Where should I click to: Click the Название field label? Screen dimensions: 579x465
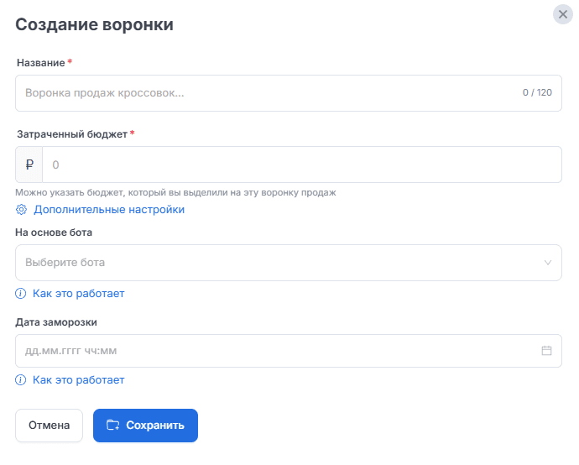(x=41, y=63)
